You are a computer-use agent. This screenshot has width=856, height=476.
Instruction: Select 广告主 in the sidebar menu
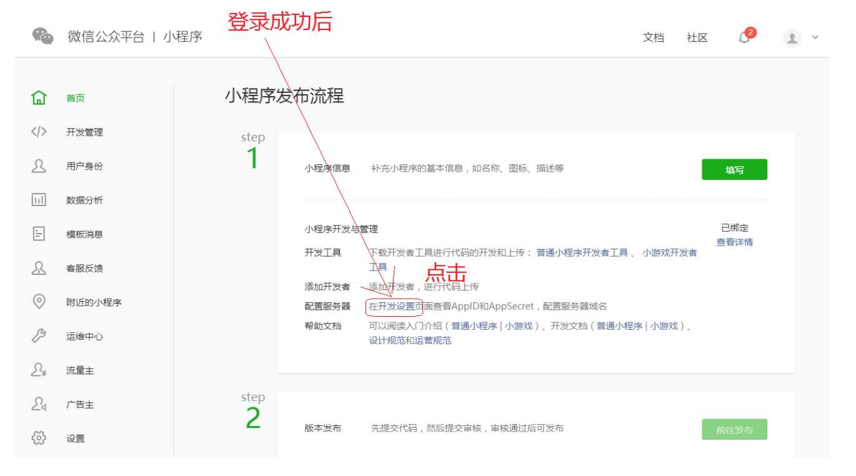[x=80, y=405]
